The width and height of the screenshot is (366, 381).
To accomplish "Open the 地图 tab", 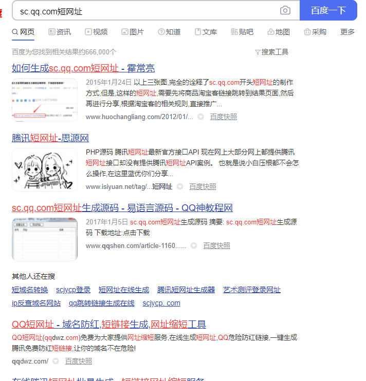I will (x=279, y=32).
